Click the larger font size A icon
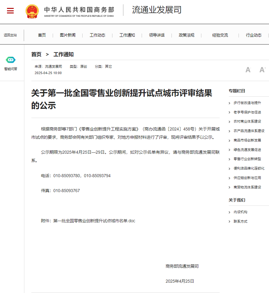 262,70
